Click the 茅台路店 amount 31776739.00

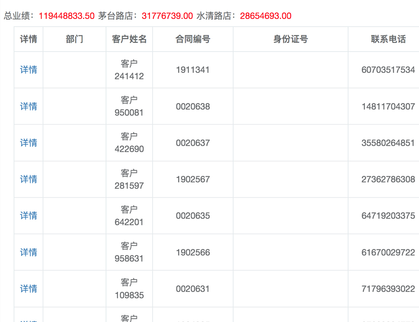[x=167, y=16]
